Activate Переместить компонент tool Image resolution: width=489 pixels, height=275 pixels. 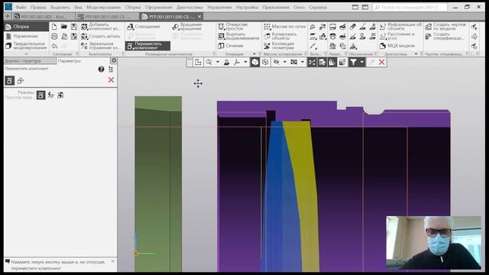pos(147,46)
